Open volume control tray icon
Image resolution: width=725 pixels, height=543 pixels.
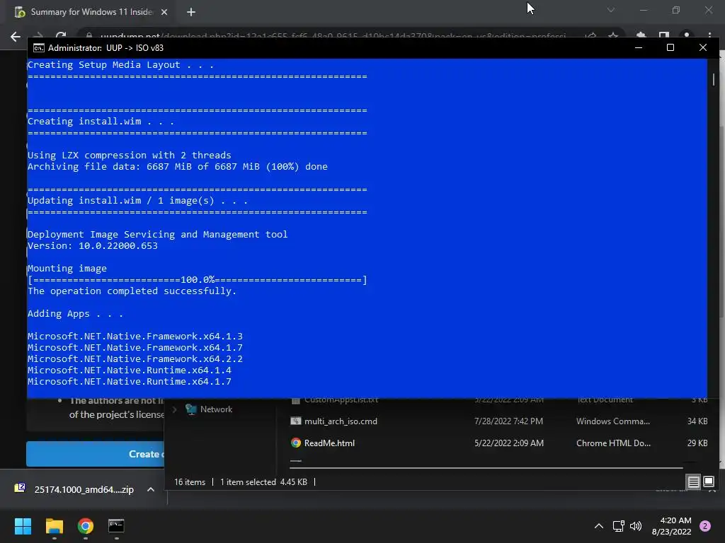(636, 526)
